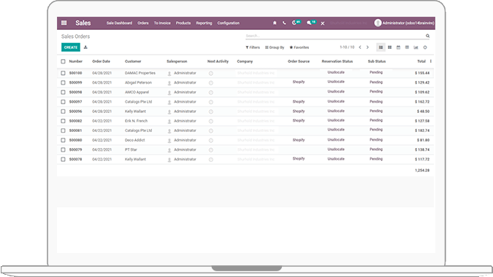Open the Favorites dropdown
The image size is (493, 277).
(299, 47)
